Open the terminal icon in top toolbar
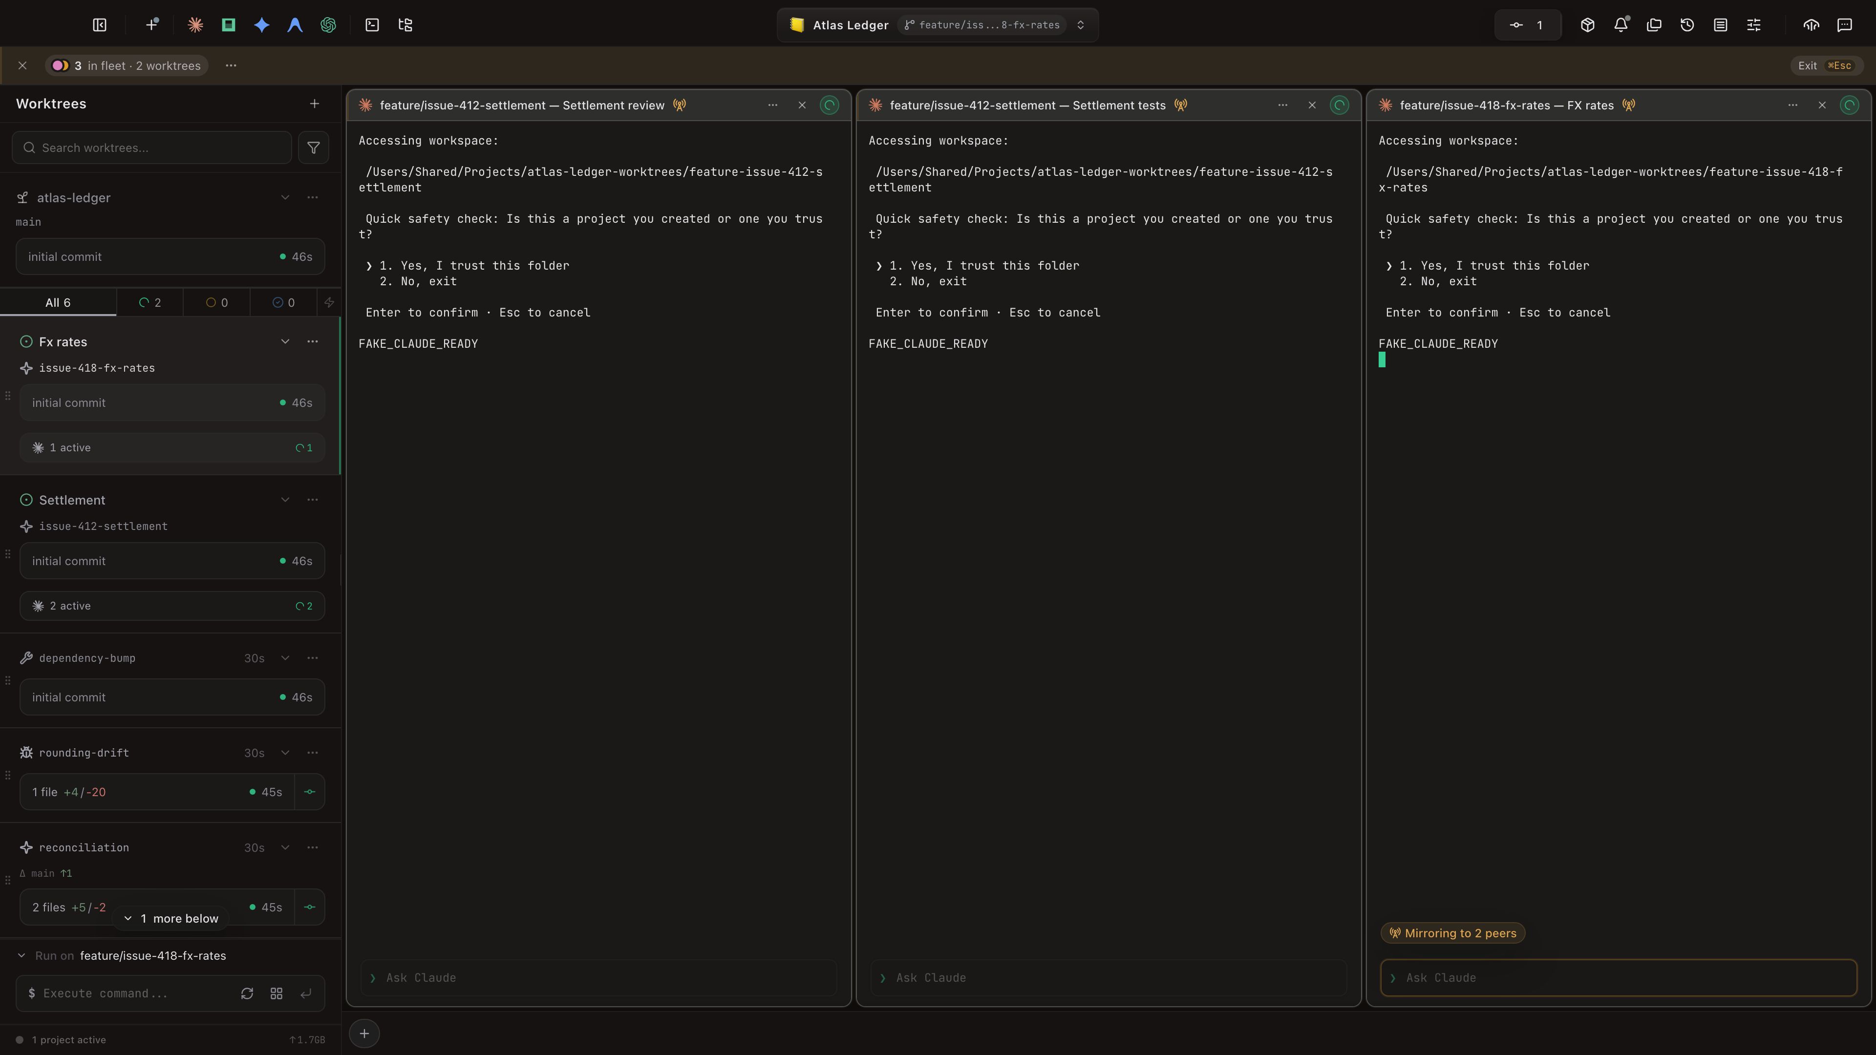 point(372,25)
